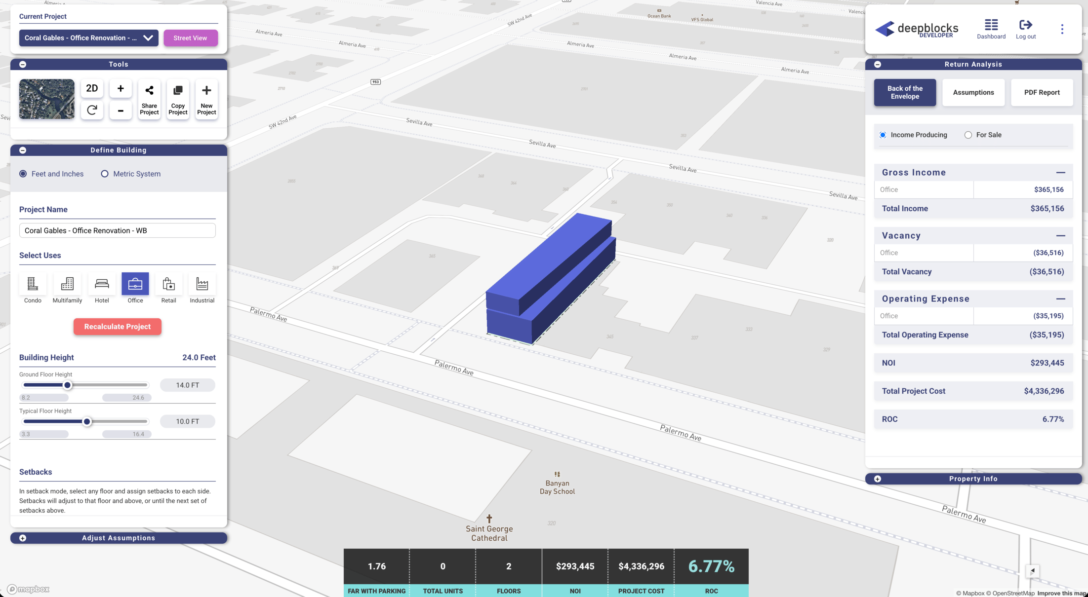
Task: Click the Mapbox logo
Action: tap(29, 589)
